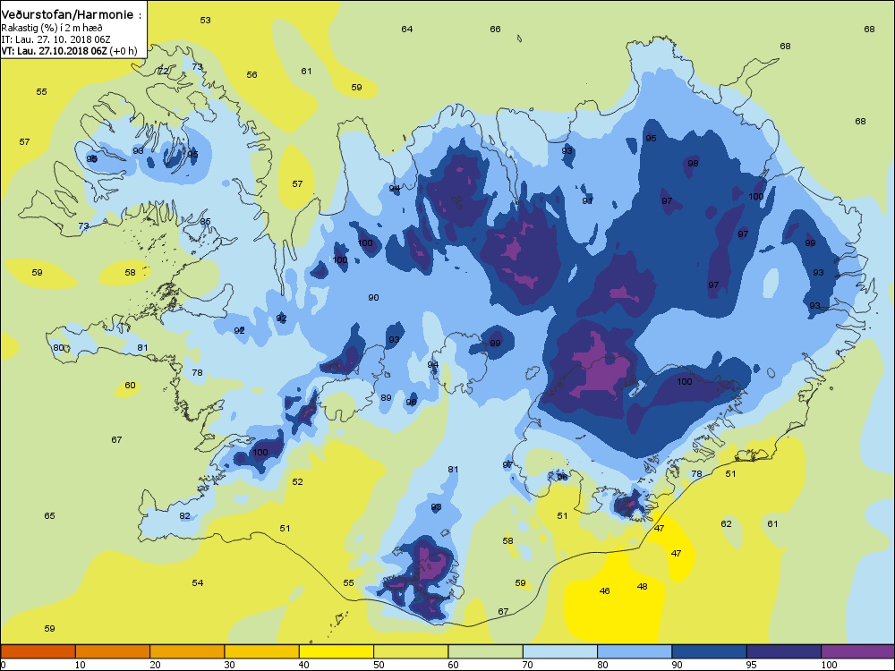
Task: Click the dark orange 0–10 legend swatch
Action: (38, 651)
